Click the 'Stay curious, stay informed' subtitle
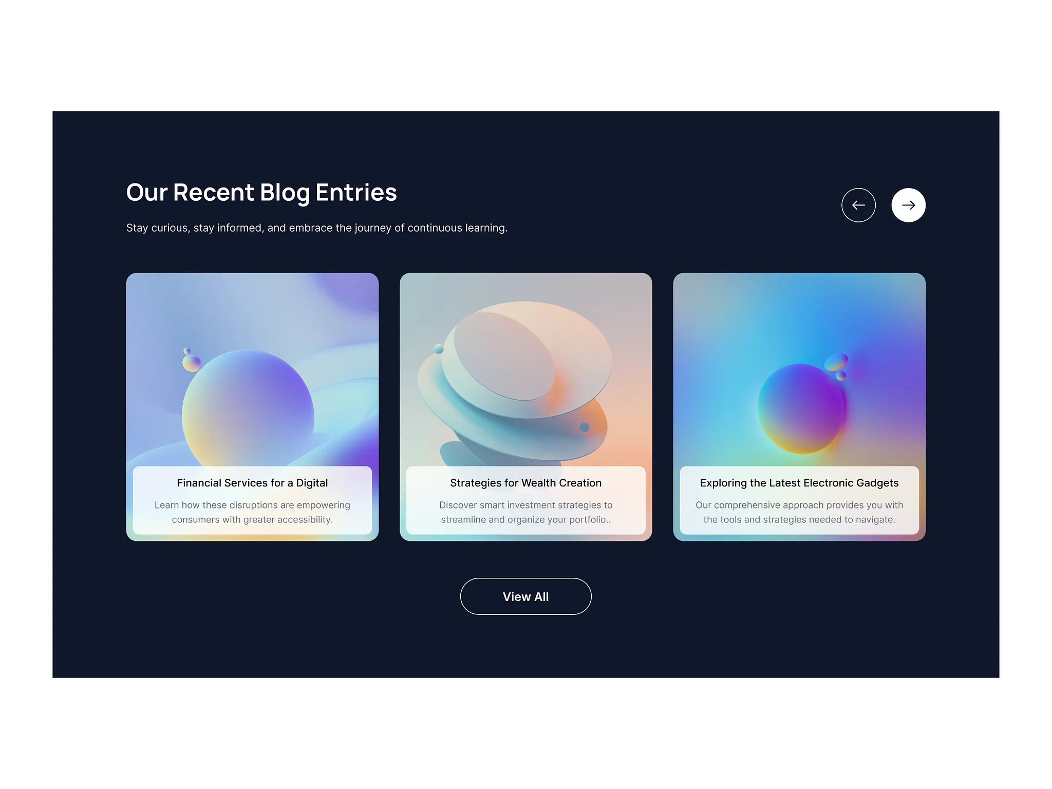 coord(317,228)
